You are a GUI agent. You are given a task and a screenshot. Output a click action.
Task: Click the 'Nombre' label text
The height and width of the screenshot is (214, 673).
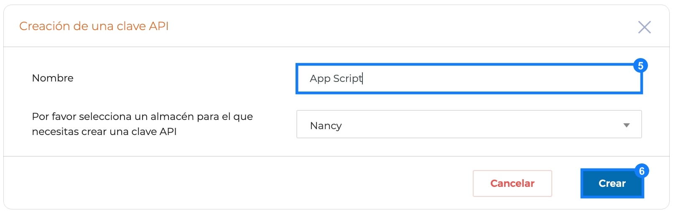pyautogui.click(x=53, y=78)
